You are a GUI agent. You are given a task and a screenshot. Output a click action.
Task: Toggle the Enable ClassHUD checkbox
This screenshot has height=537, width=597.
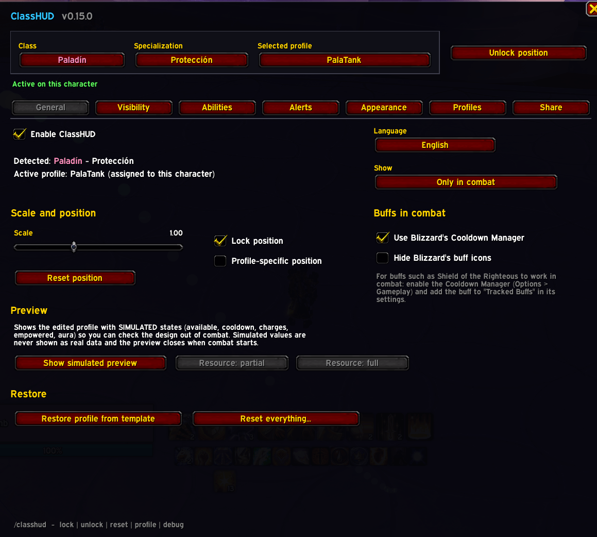(20, 134)
